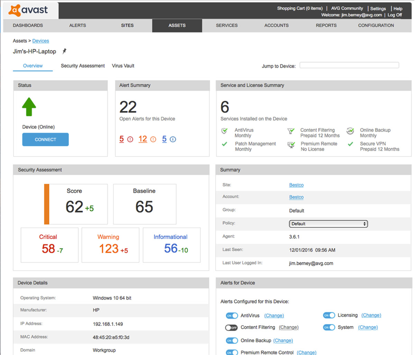Change the System alert setting

click(368, 327)
